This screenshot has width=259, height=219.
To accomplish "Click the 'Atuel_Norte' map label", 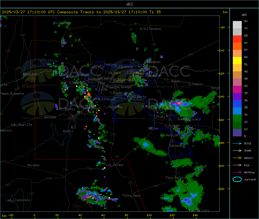I will (137, 97).
